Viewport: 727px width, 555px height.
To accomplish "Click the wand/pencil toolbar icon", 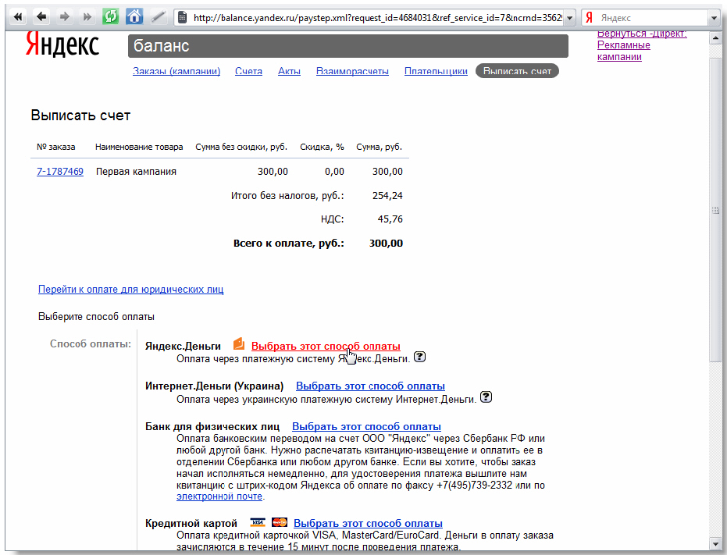I will (158, 17).
